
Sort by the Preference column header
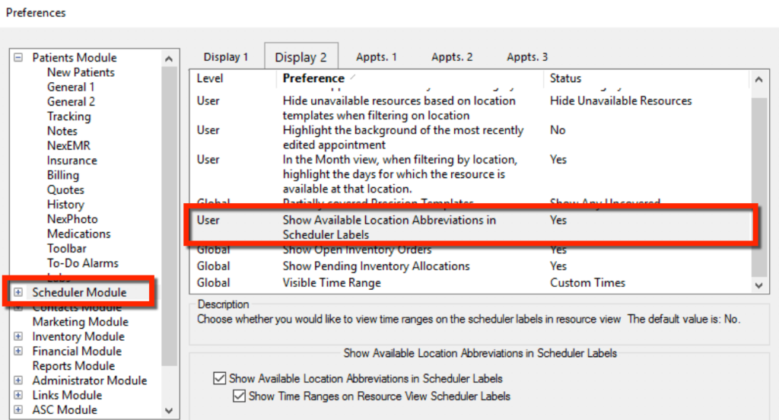(x=313, y=78)
